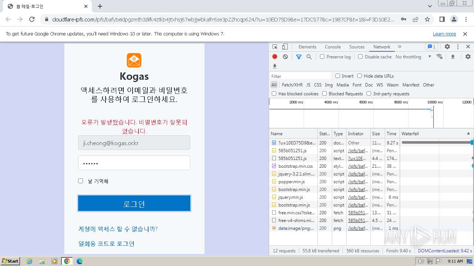
Task: Switch to the Console tab
Action: coord(333,47)
